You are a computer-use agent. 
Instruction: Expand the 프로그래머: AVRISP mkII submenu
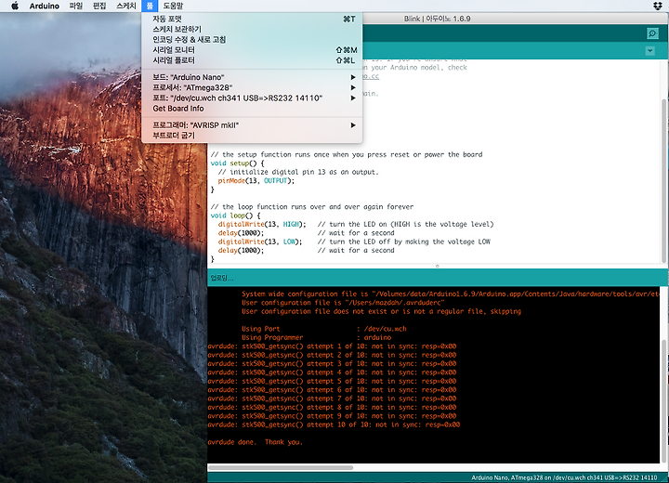coord(252,125)
